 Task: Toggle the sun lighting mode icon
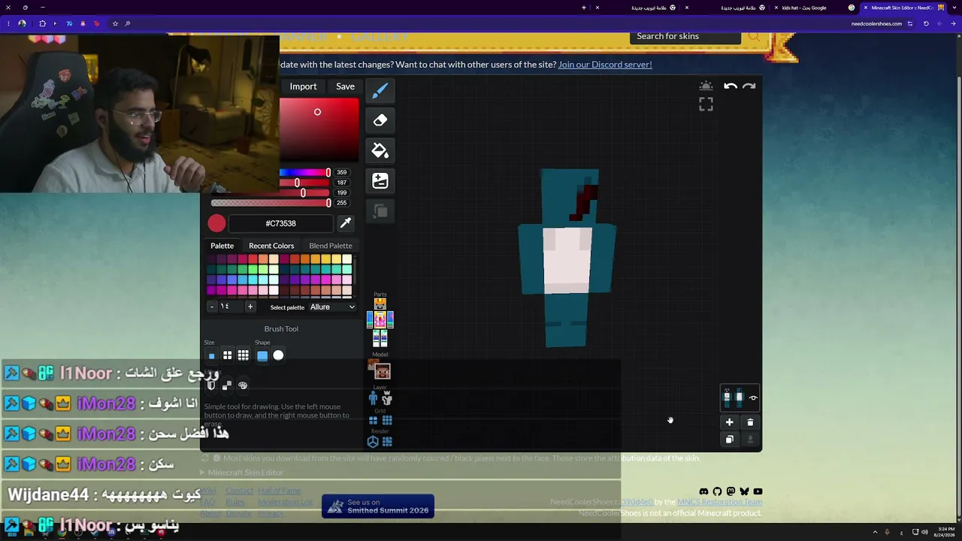(706, 86)
